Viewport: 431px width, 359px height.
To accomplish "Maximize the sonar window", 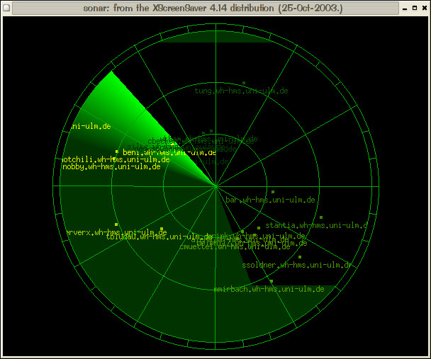I will pos(415,8).
